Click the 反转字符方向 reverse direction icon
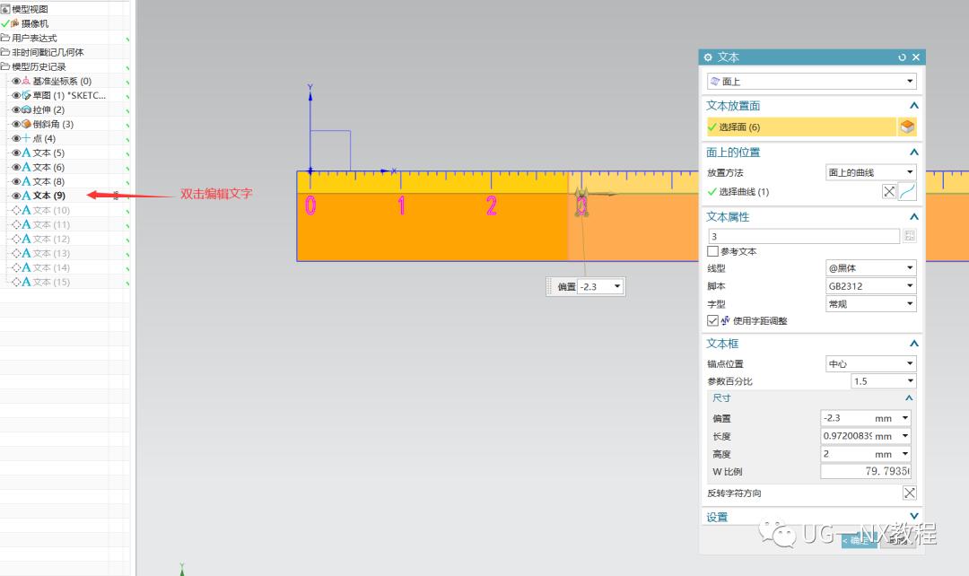This screenshot has height=576, width=969. coord(909,492)
